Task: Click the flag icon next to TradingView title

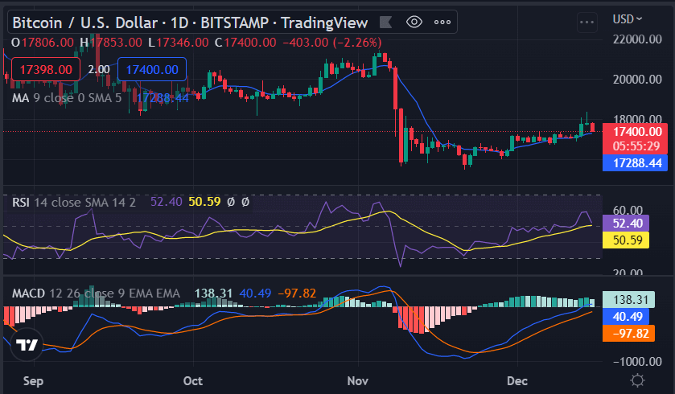Action: point(385,22)
